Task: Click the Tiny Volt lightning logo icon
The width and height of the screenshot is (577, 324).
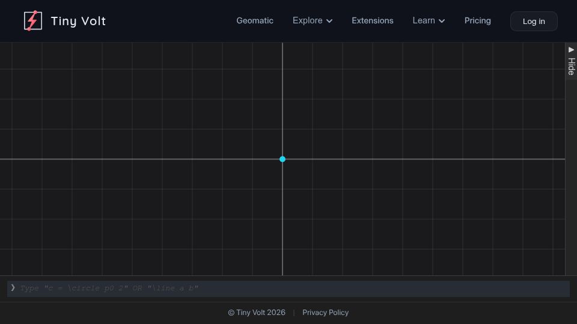Action: 32,20
